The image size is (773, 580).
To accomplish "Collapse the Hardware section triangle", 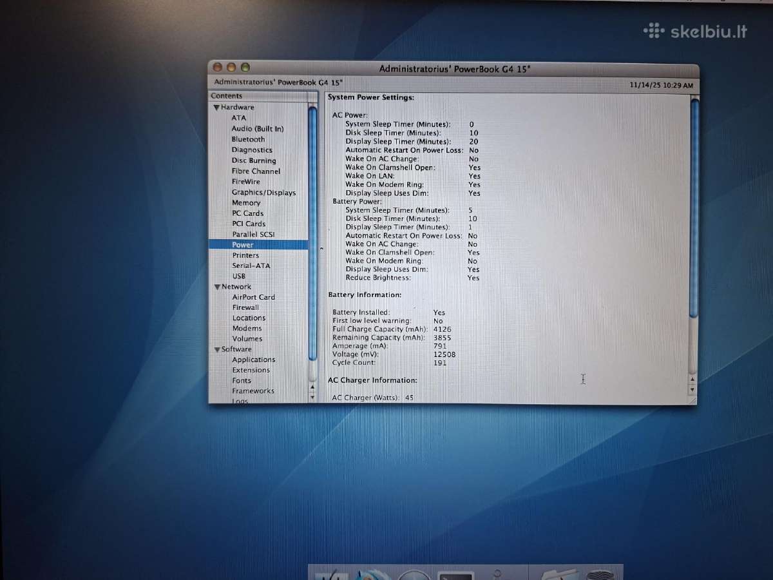I will pos(217,108).
